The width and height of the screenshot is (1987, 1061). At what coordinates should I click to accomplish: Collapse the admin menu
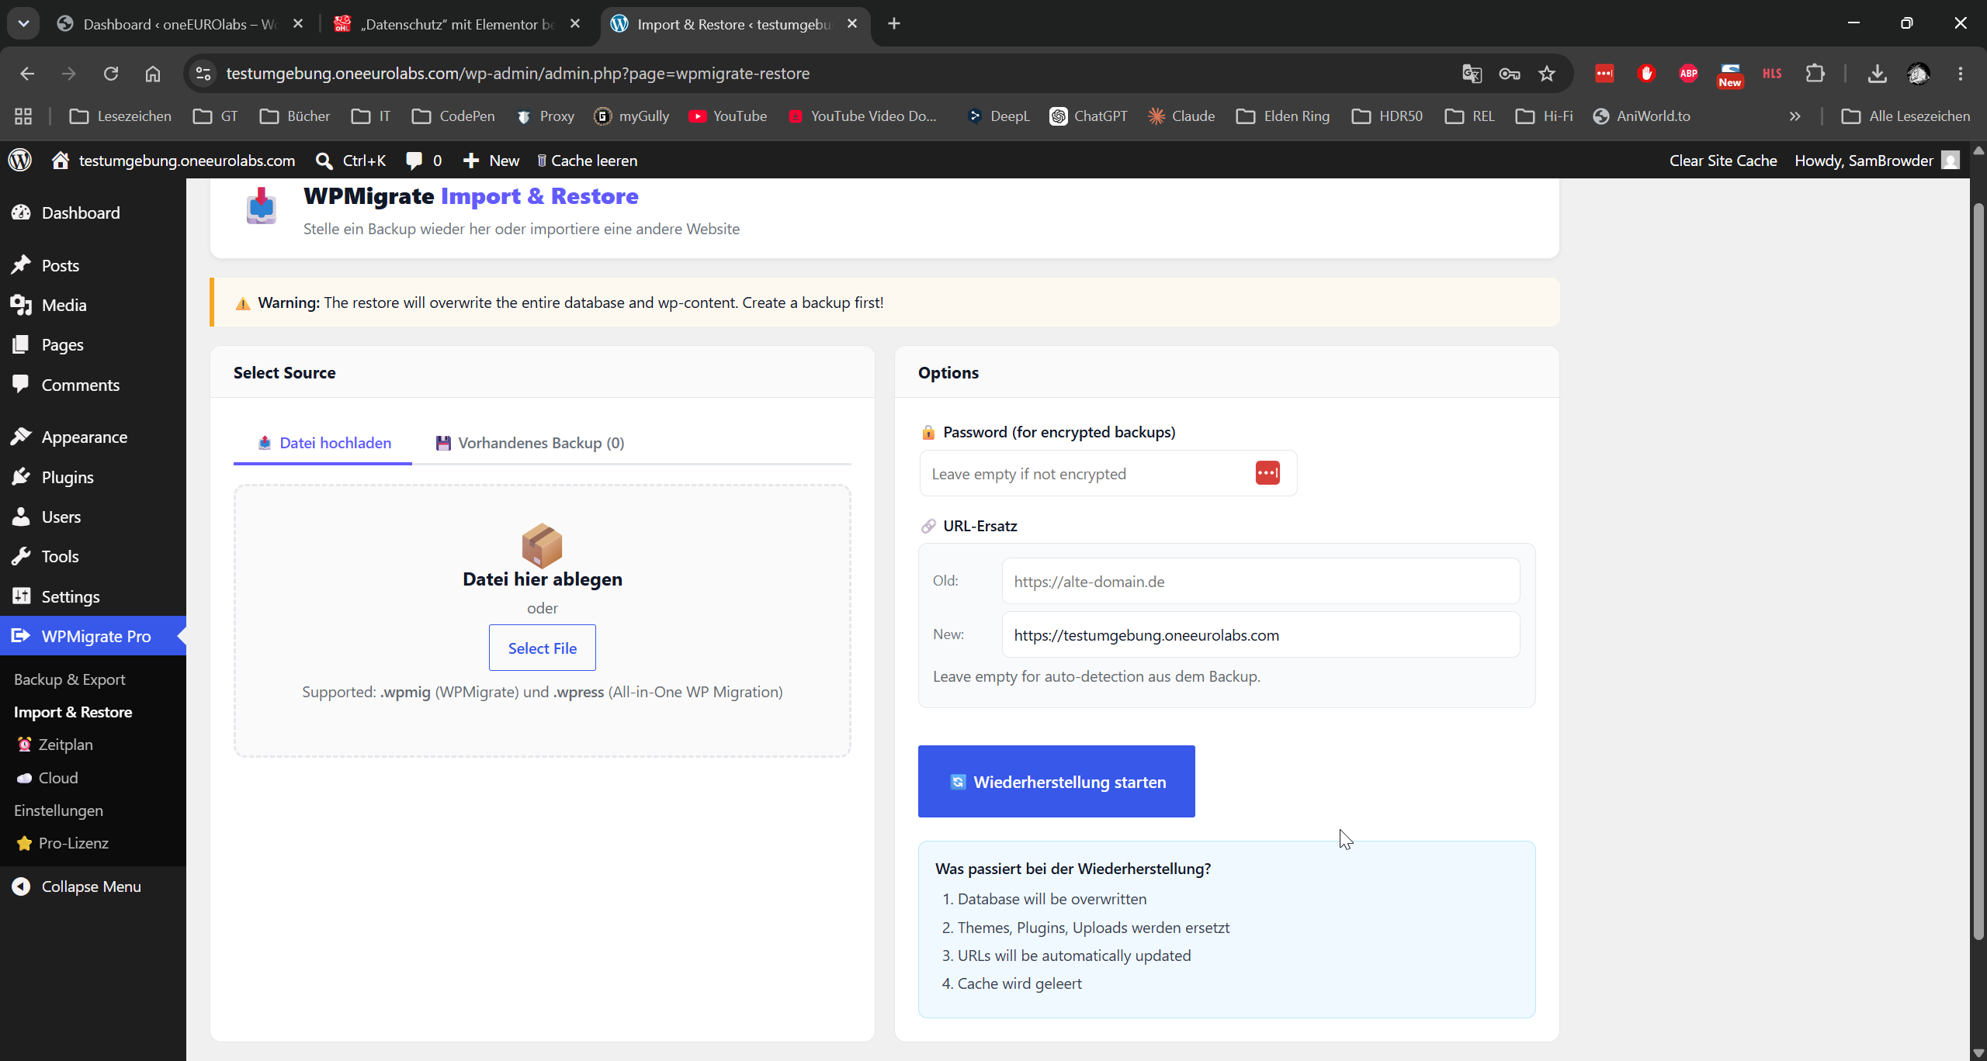click(x=78, y=886)
